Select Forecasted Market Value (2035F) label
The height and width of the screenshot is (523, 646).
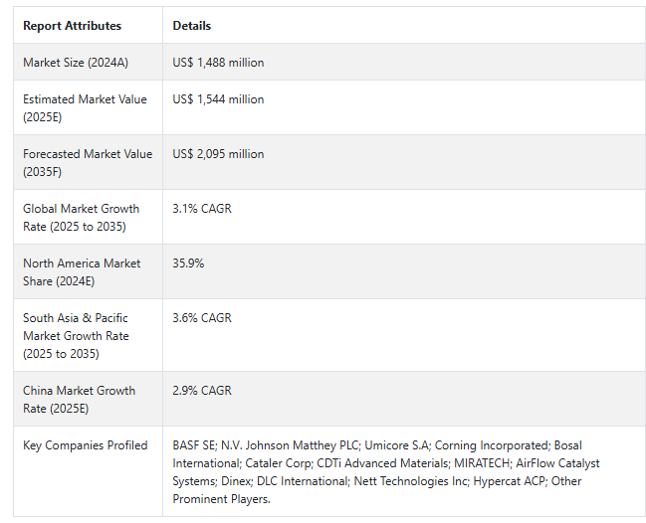pos(88,162)
